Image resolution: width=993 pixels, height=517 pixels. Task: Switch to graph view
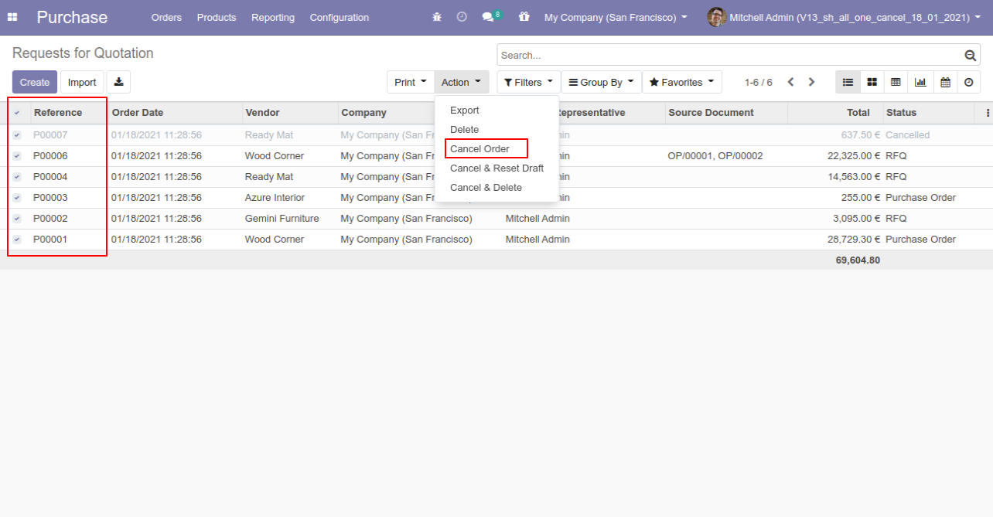coord(920,82)
